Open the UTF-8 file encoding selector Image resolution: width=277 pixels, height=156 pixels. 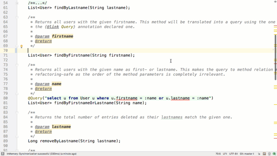233,154
